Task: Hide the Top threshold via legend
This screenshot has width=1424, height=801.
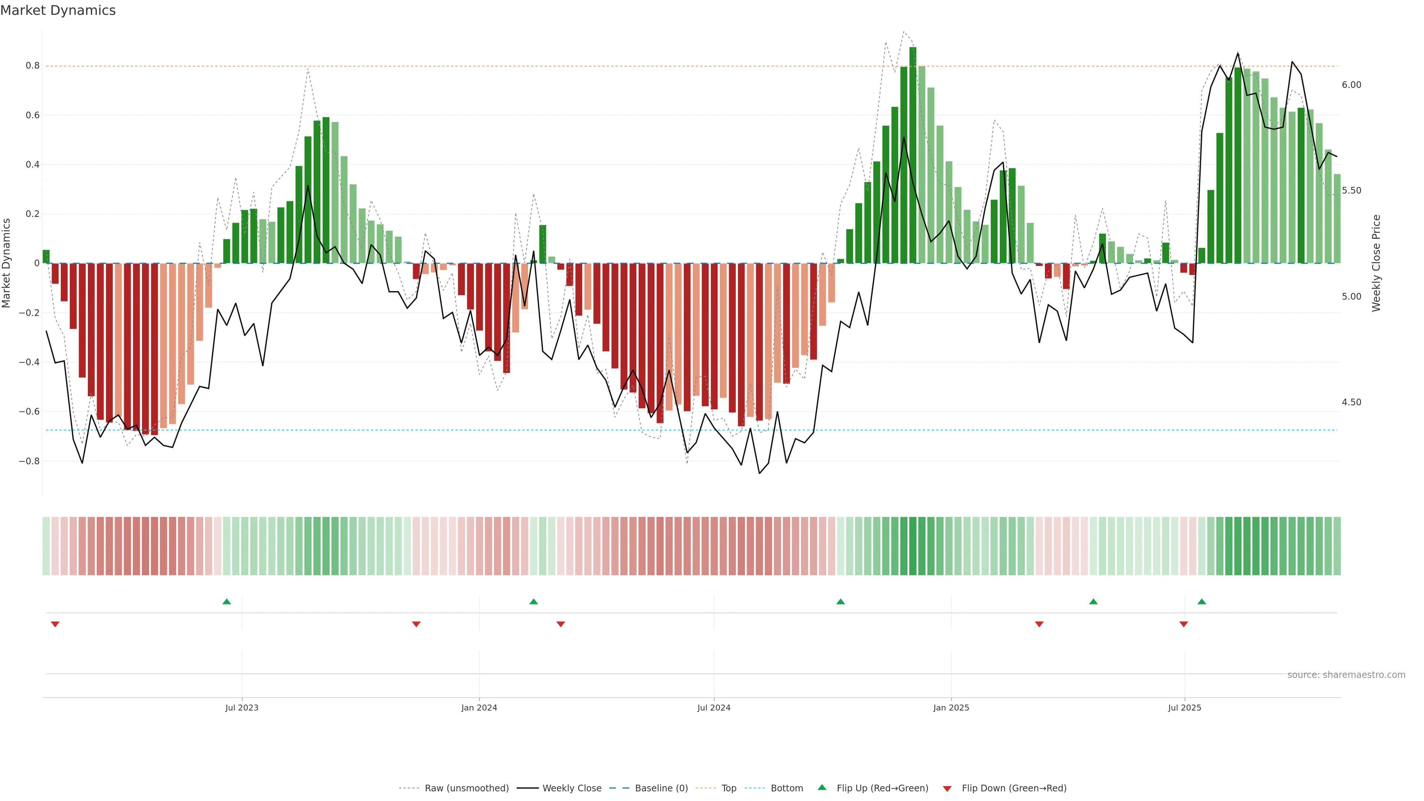Action: pos(729,788)
